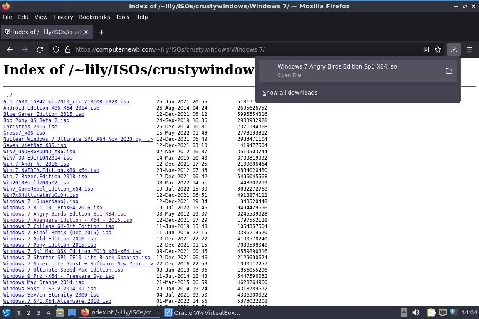Bookmark this page with the star icon
Screen dimensions: 479x319
pos(438,49)
